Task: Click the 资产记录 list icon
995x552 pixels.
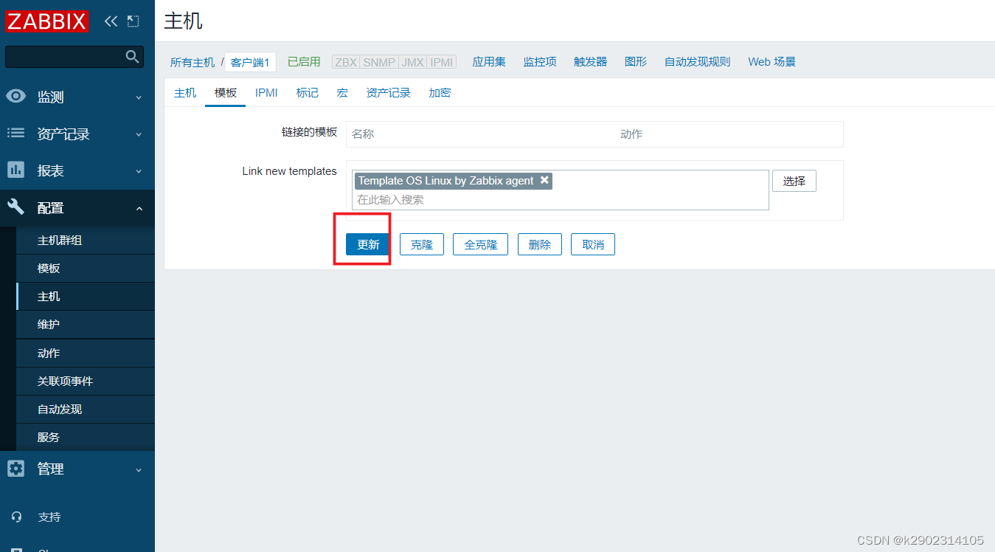Action: tap(16, 134)
